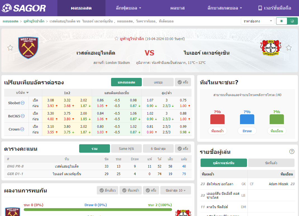The image size is (299, 216).
Task: Open เวสต์แฮมยูไนเต็ด team name in match header
Action: coord(96,53)
